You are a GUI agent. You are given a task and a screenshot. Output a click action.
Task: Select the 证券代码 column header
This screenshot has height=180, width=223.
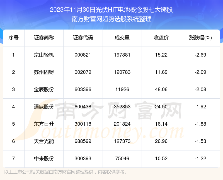pyautogui.click(x=83, y=38)
